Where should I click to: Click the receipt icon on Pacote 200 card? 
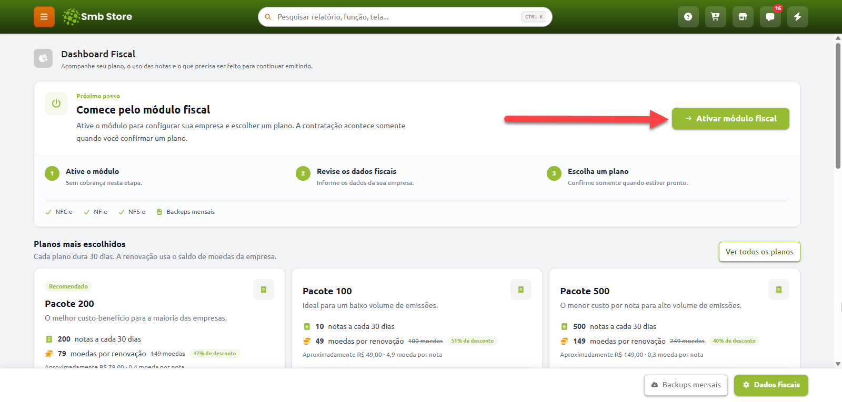click(x=264, y=290)
